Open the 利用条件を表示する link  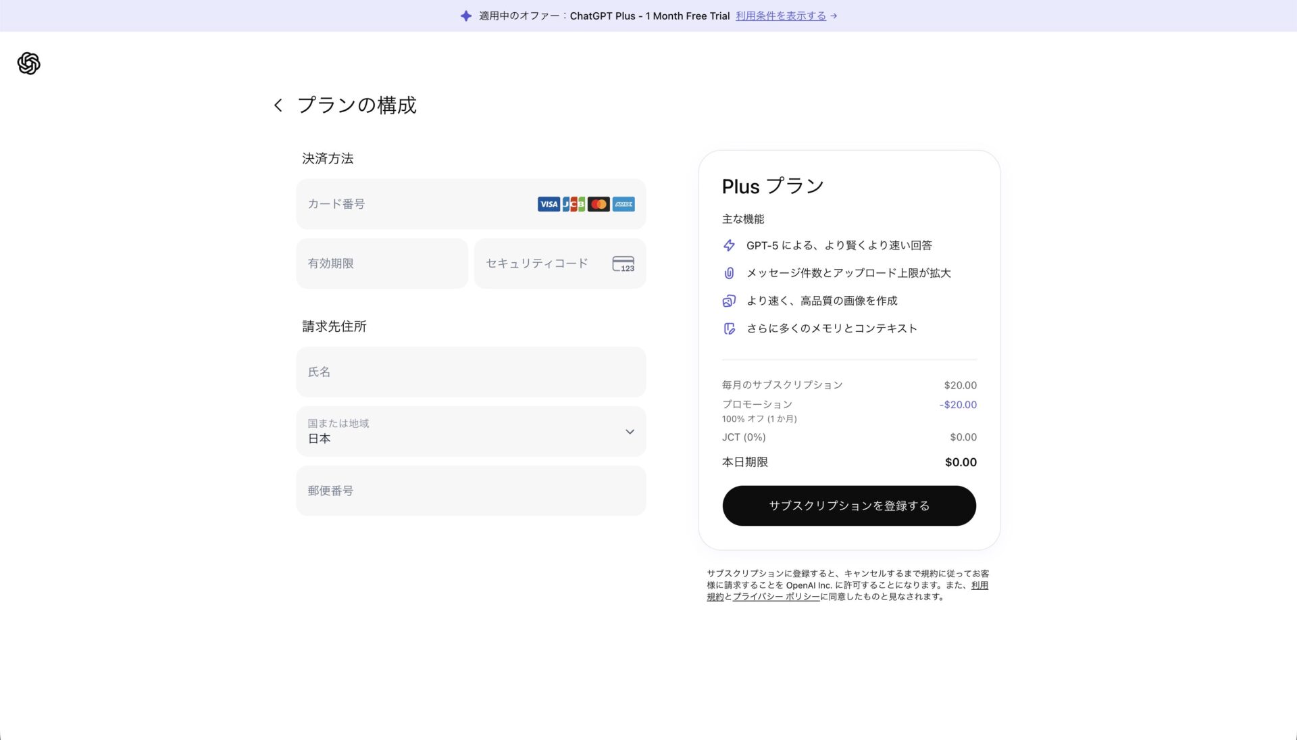[x=781, y=16]
